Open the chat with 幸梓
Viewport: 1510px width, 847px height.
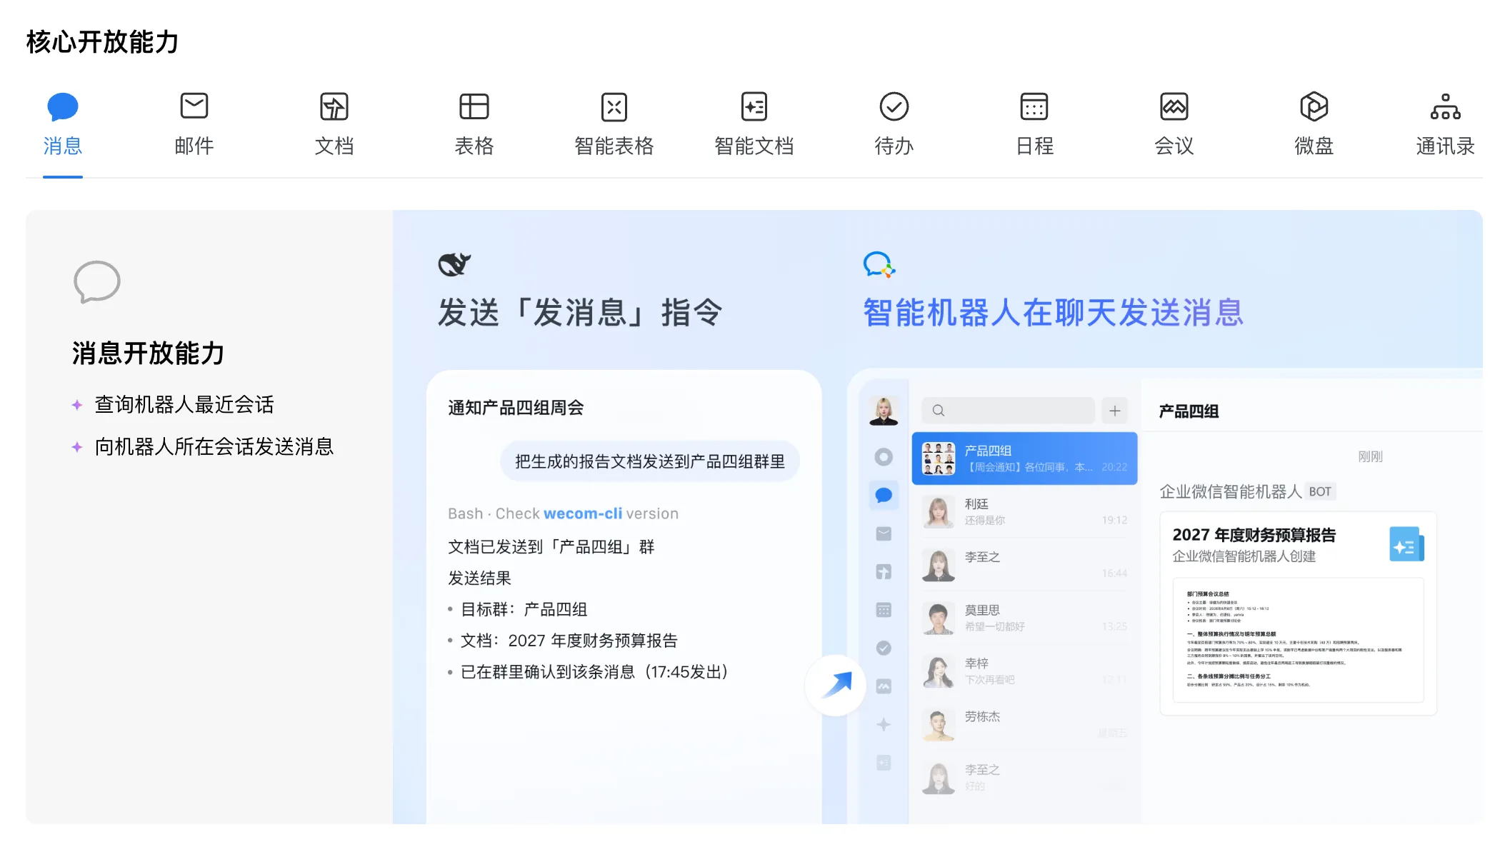pyautogui.click(x=1024, y=671)
